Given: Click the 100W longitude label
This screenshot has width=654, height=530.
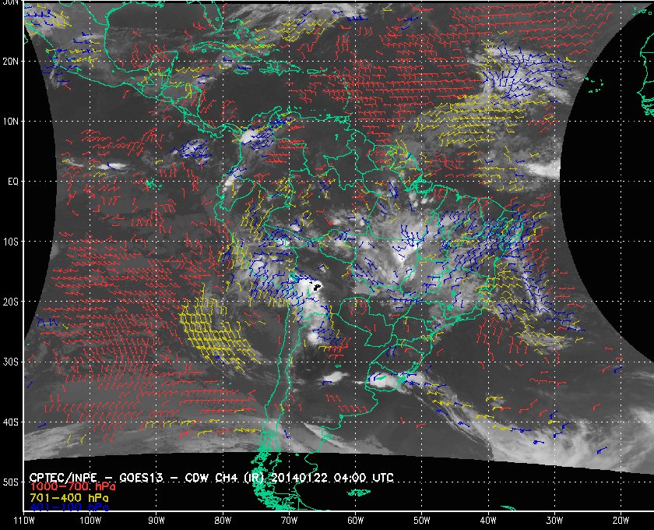Looking at the screenshot, I should 90,521.
